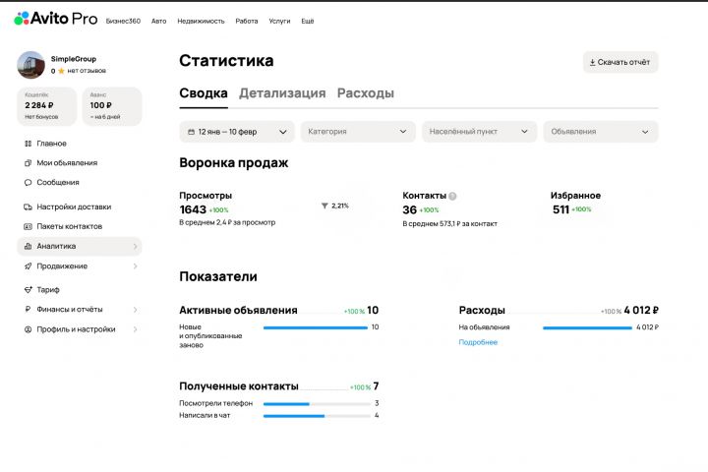Click the Сообщения chat bubble icon

pos(28,183)
